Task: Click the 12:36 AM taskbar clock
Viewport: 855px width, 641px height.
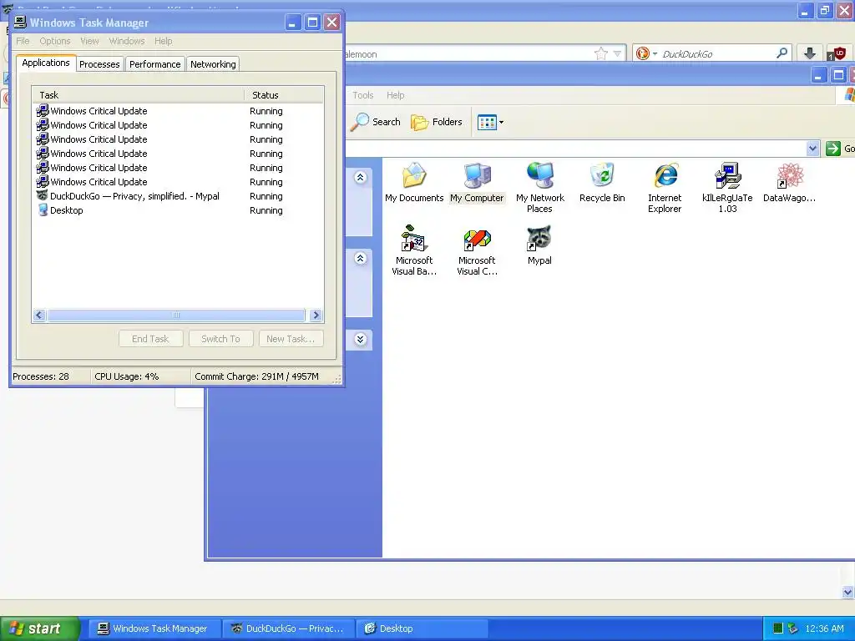Action: pyautogui.click(x=824, y=628)
